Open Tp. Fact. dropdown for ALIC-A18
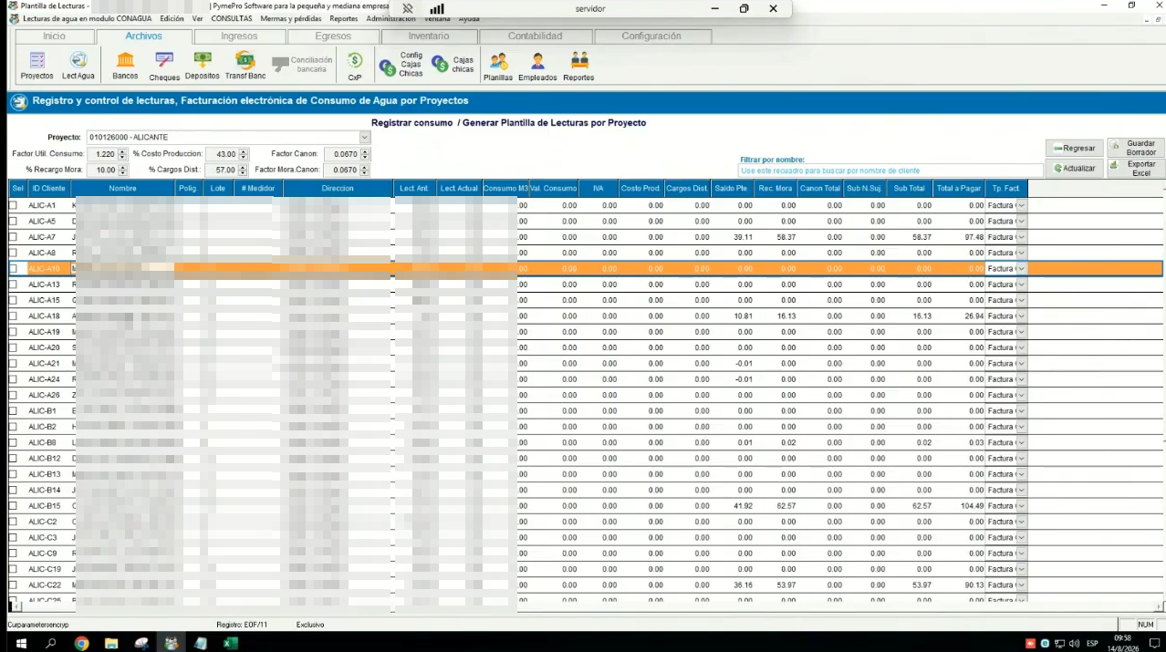 point(1022,316)
